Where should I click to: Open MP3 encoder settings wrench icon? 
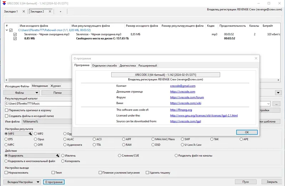pos(30,134)
